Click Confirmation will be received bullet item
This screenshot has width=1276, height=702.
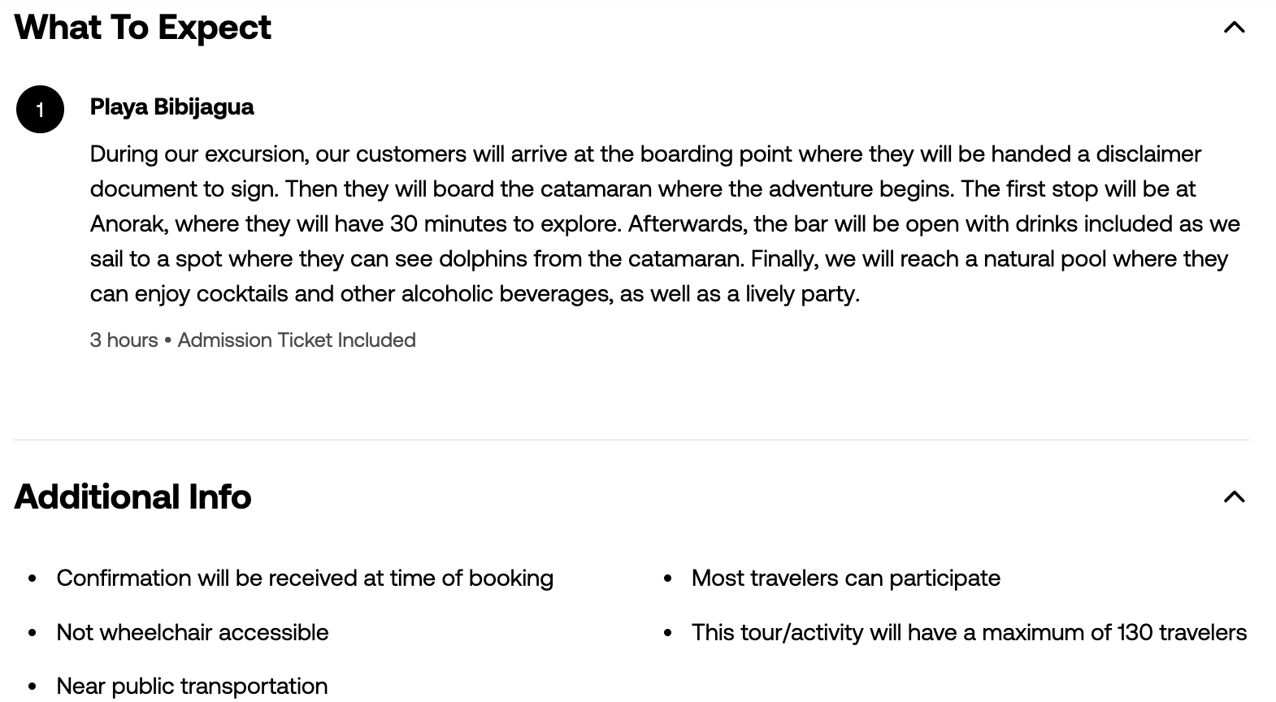[305, 578]
